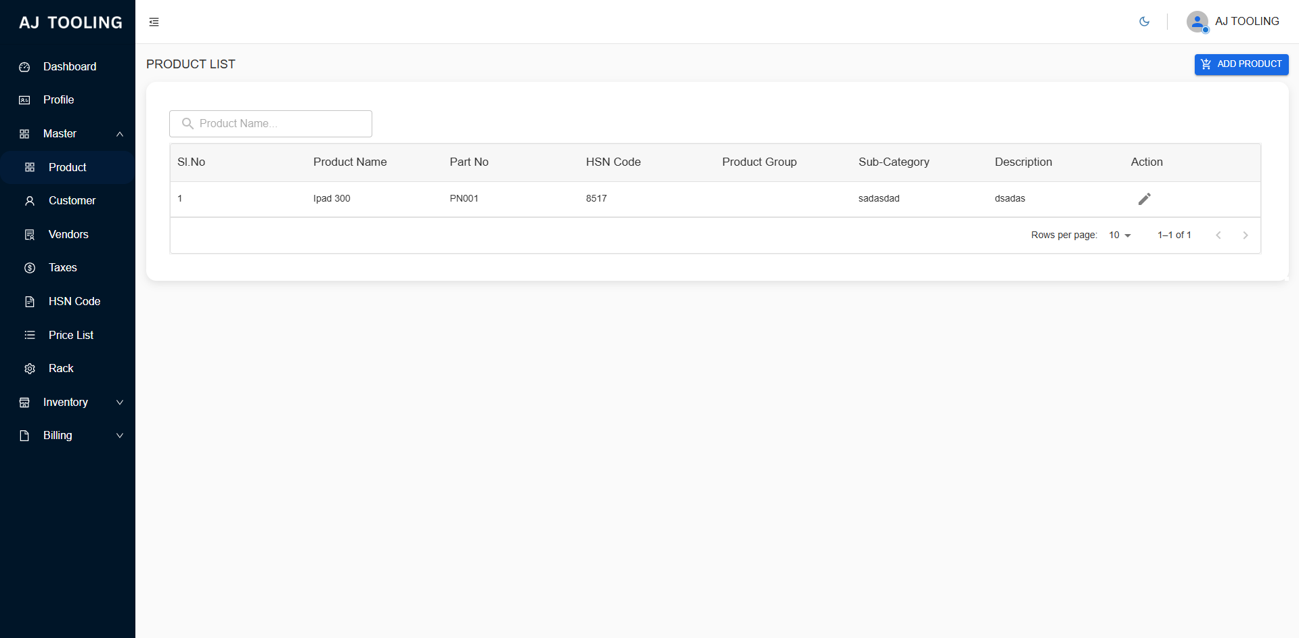Click the sadasdad sub-category cell
The image size is (1299, 638).
tap(879, 198)
